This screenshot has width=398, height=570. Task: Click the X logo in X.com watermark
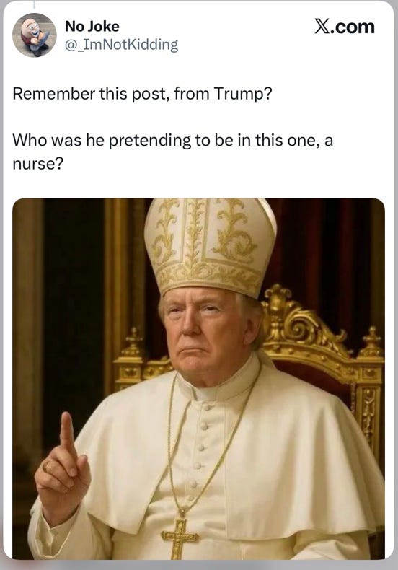point(321,27)
